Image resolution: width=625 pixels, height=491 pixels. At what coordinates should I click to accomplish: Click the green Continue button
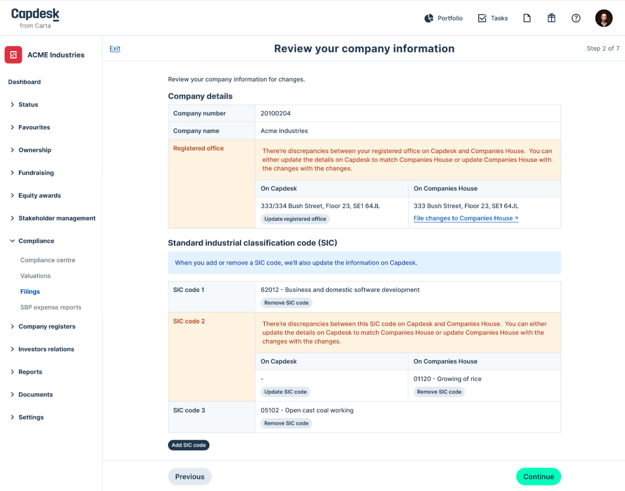(538, 477)
